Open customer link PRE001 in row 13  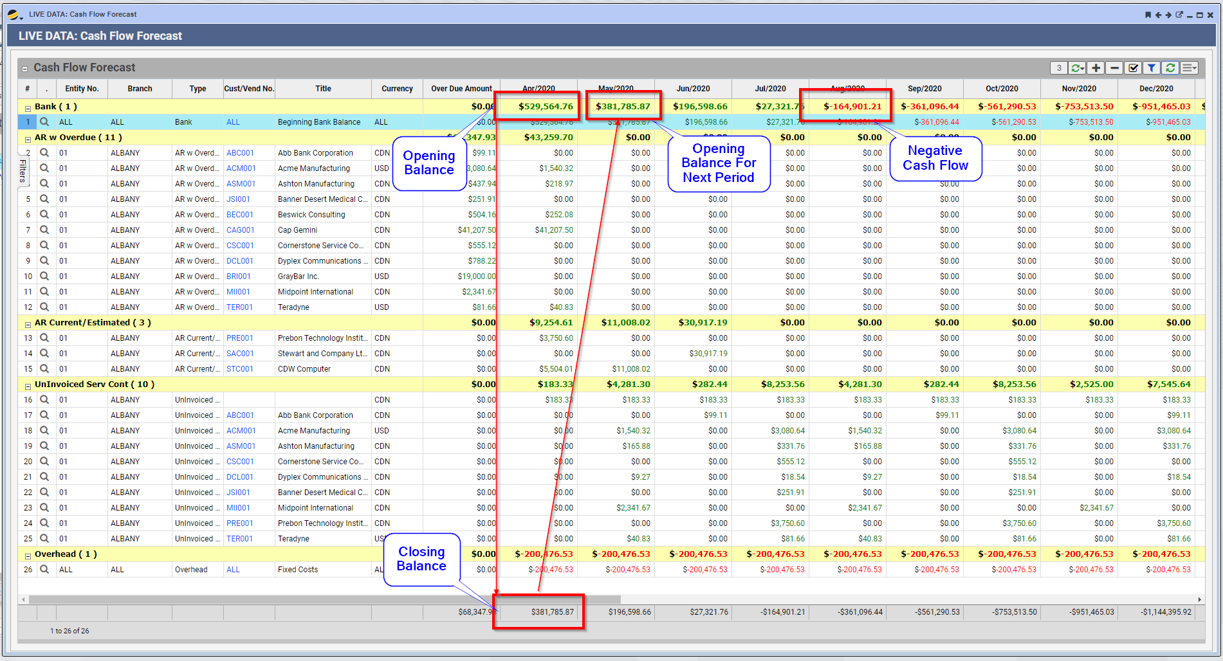coord(239,338)
